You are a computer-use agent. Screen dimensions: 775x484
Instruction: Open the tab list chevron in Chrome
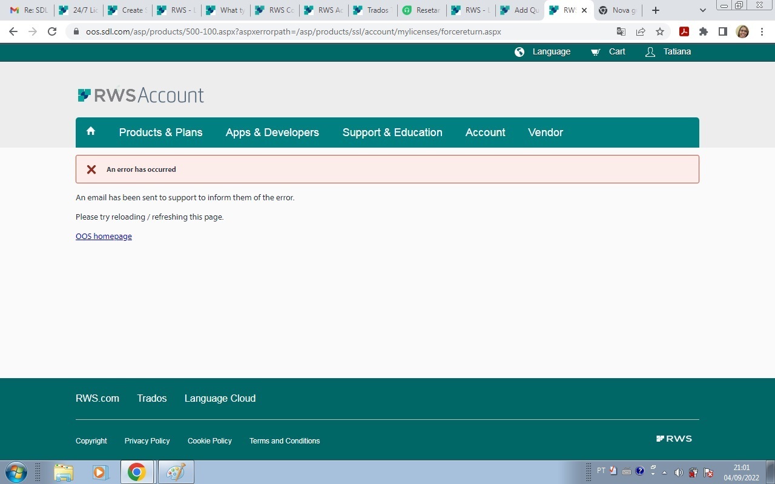(x=702, y=10)
